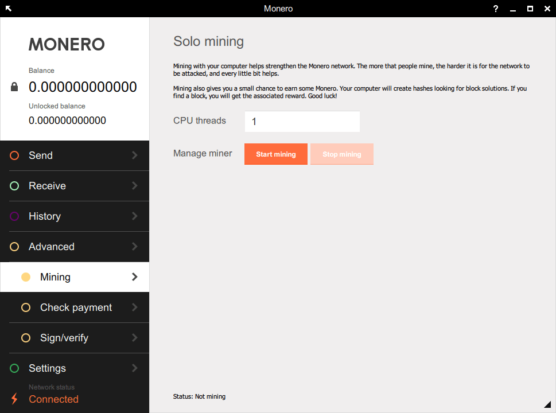Click the orange circle icon beside Send
This screenshot has height=413, width=556.
14,155
